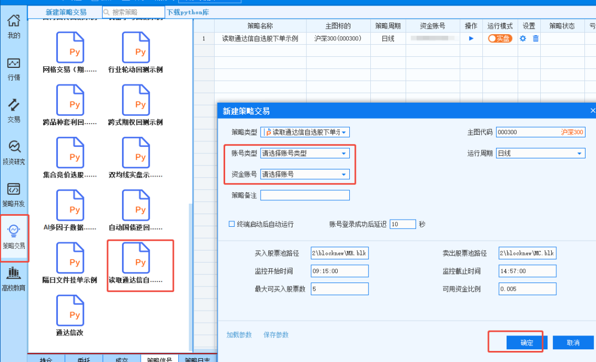This screenshot has width=596, height=362.
Task: Open the 运行周期 dropdown showing 日线
Action: click(540, 153)
